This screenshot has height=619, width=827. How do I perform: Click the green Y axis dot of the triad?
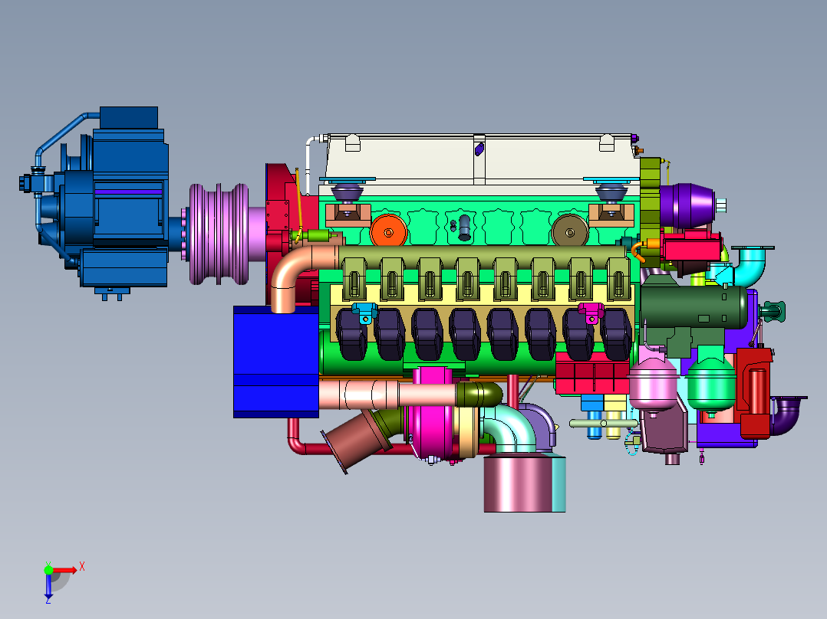coord(48,569)
